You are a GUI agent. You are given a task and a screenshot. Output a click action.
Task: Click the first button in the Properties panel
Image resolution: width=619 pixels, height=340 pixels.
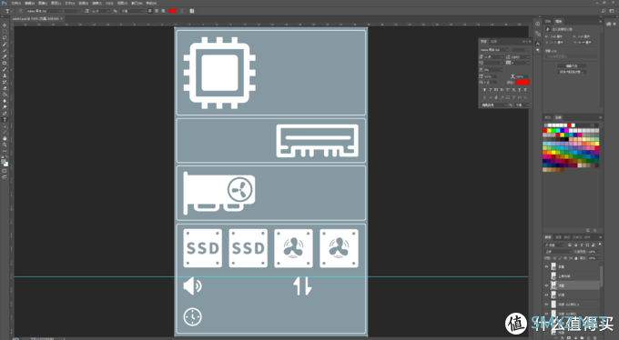pos(572,65)
